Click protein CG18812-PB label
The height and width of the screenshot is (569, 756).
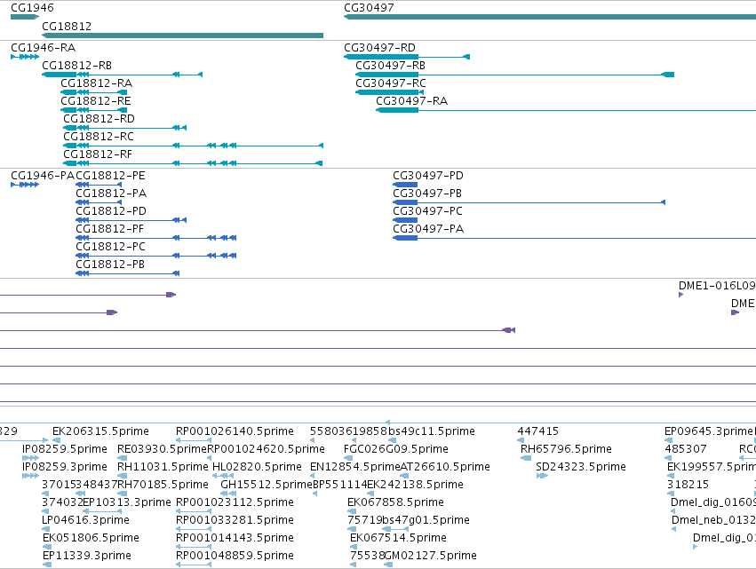pos(110,265)
